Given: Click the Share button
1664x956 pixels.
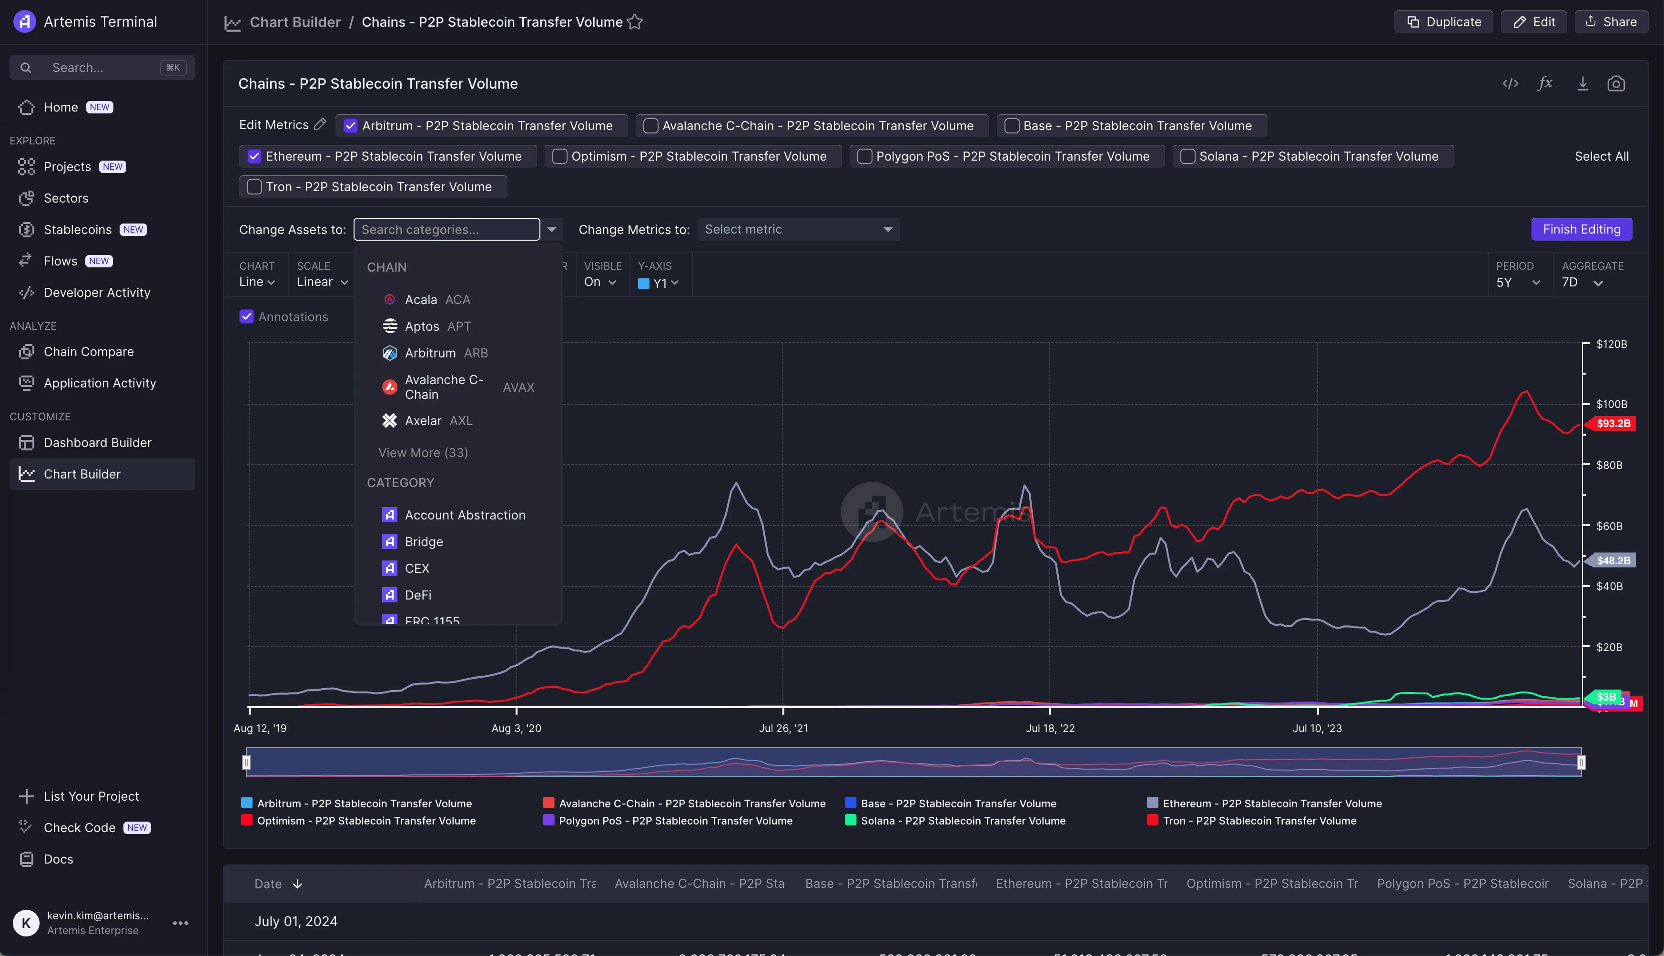Looking at the screenshot, I should (x=1611, y=21).
